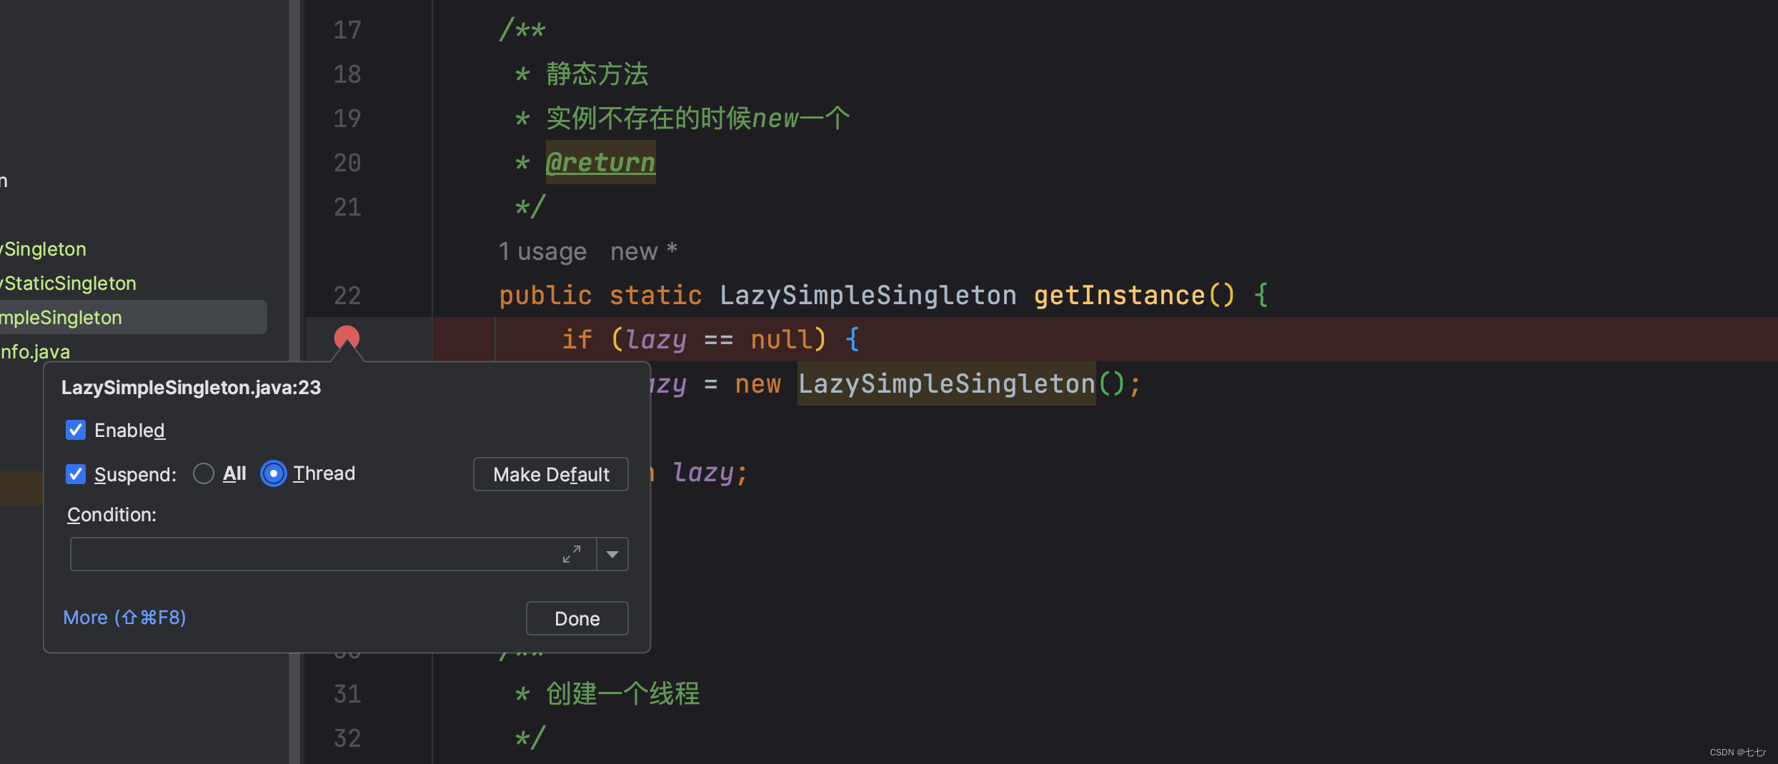This screenshot has height=764, width=1778.
Task: Click the Make Default button
Action: (551, 474)
